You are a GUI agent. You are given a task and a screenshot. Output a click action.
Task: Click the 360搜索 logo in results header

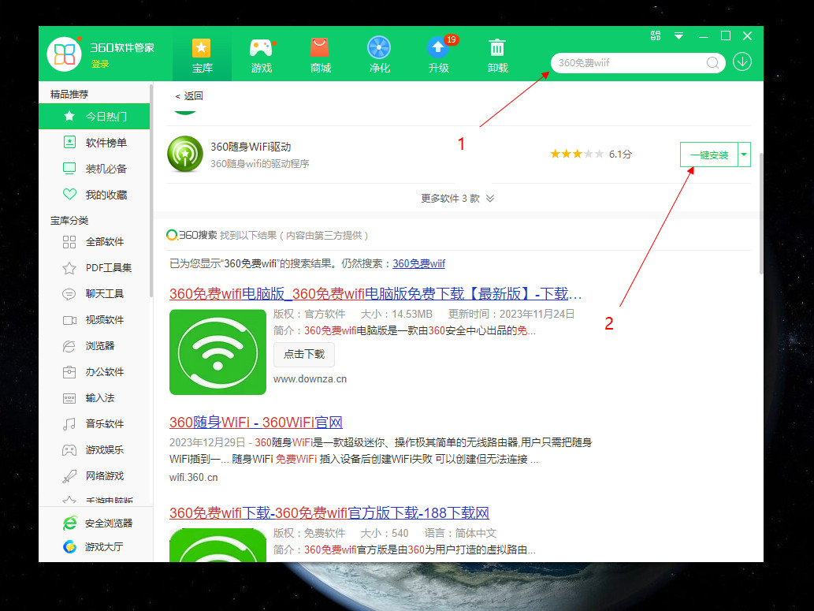191,236
